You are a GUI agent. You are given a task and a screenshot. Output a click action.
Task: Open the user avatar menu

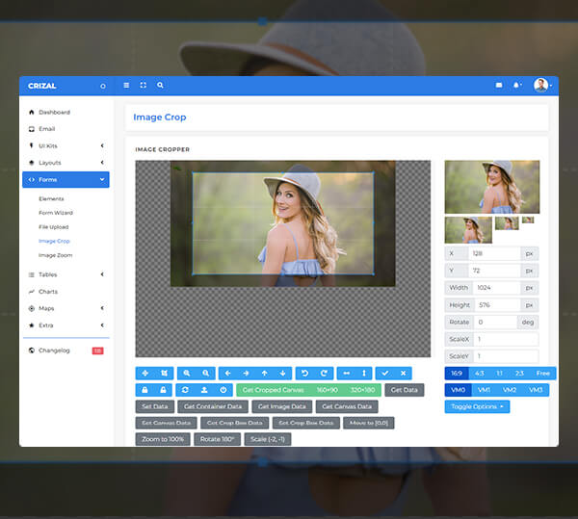pyautogui.click(x=540, y=85)
